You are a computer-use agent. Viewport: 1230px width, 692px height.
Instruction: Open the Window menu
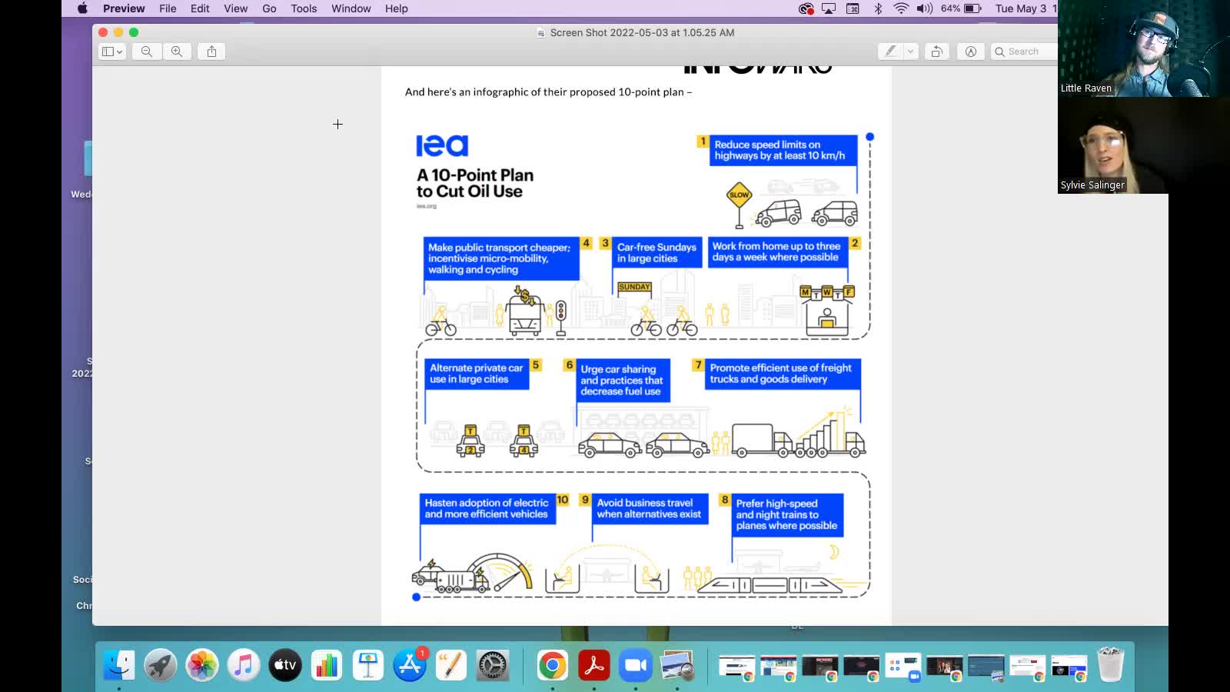point(351,8)
